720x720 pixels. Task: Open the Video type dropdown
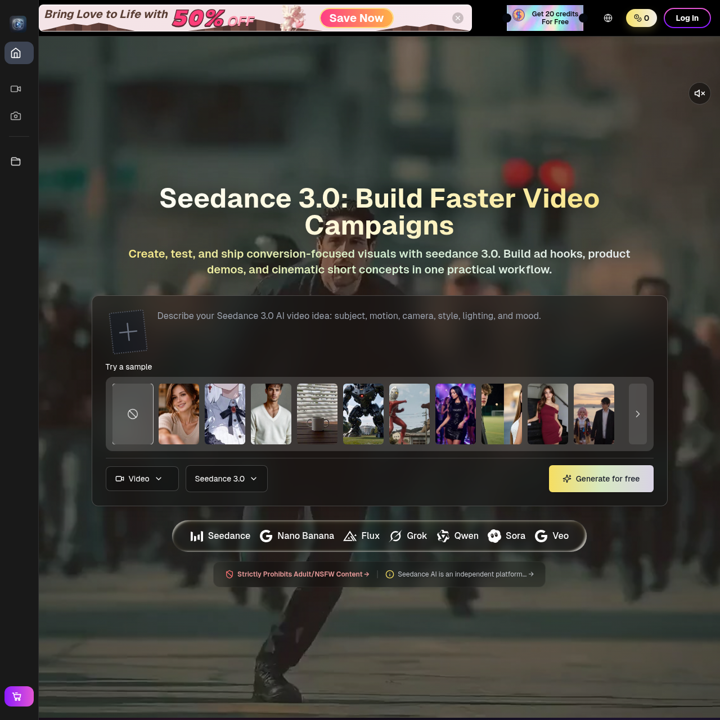click(x=142, y=479)
